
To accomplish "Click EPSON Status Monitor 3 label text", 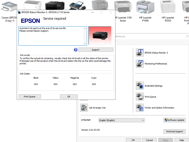I will [156, 53].
